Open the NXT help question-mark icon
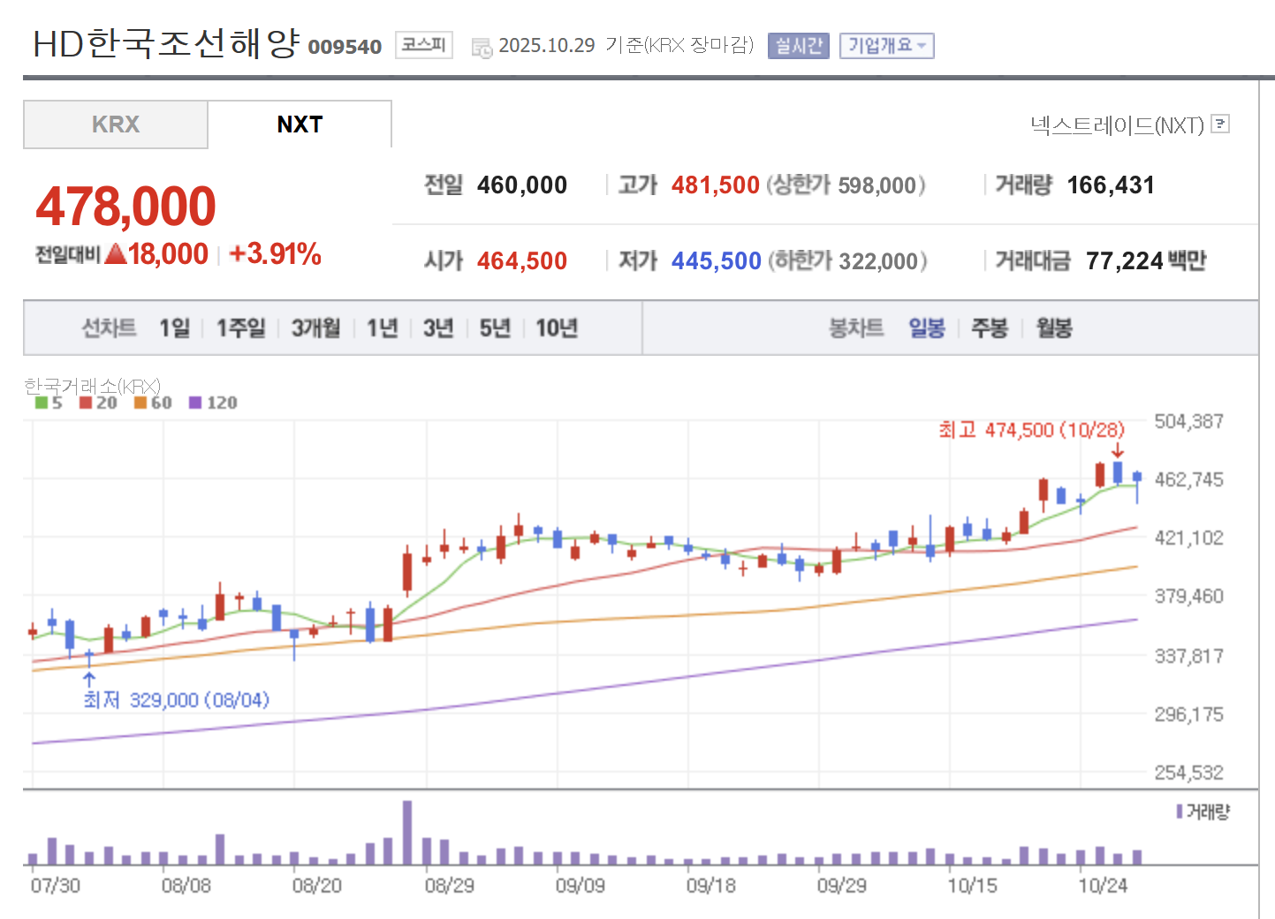Image resolution: width=1275 pixels, height=919 pixels. click(1220, 124)
